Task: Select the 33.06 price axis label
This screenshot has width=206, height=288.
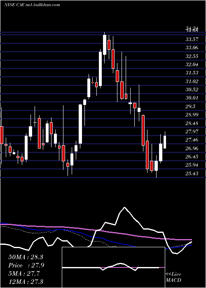Action: pos(192,48)
